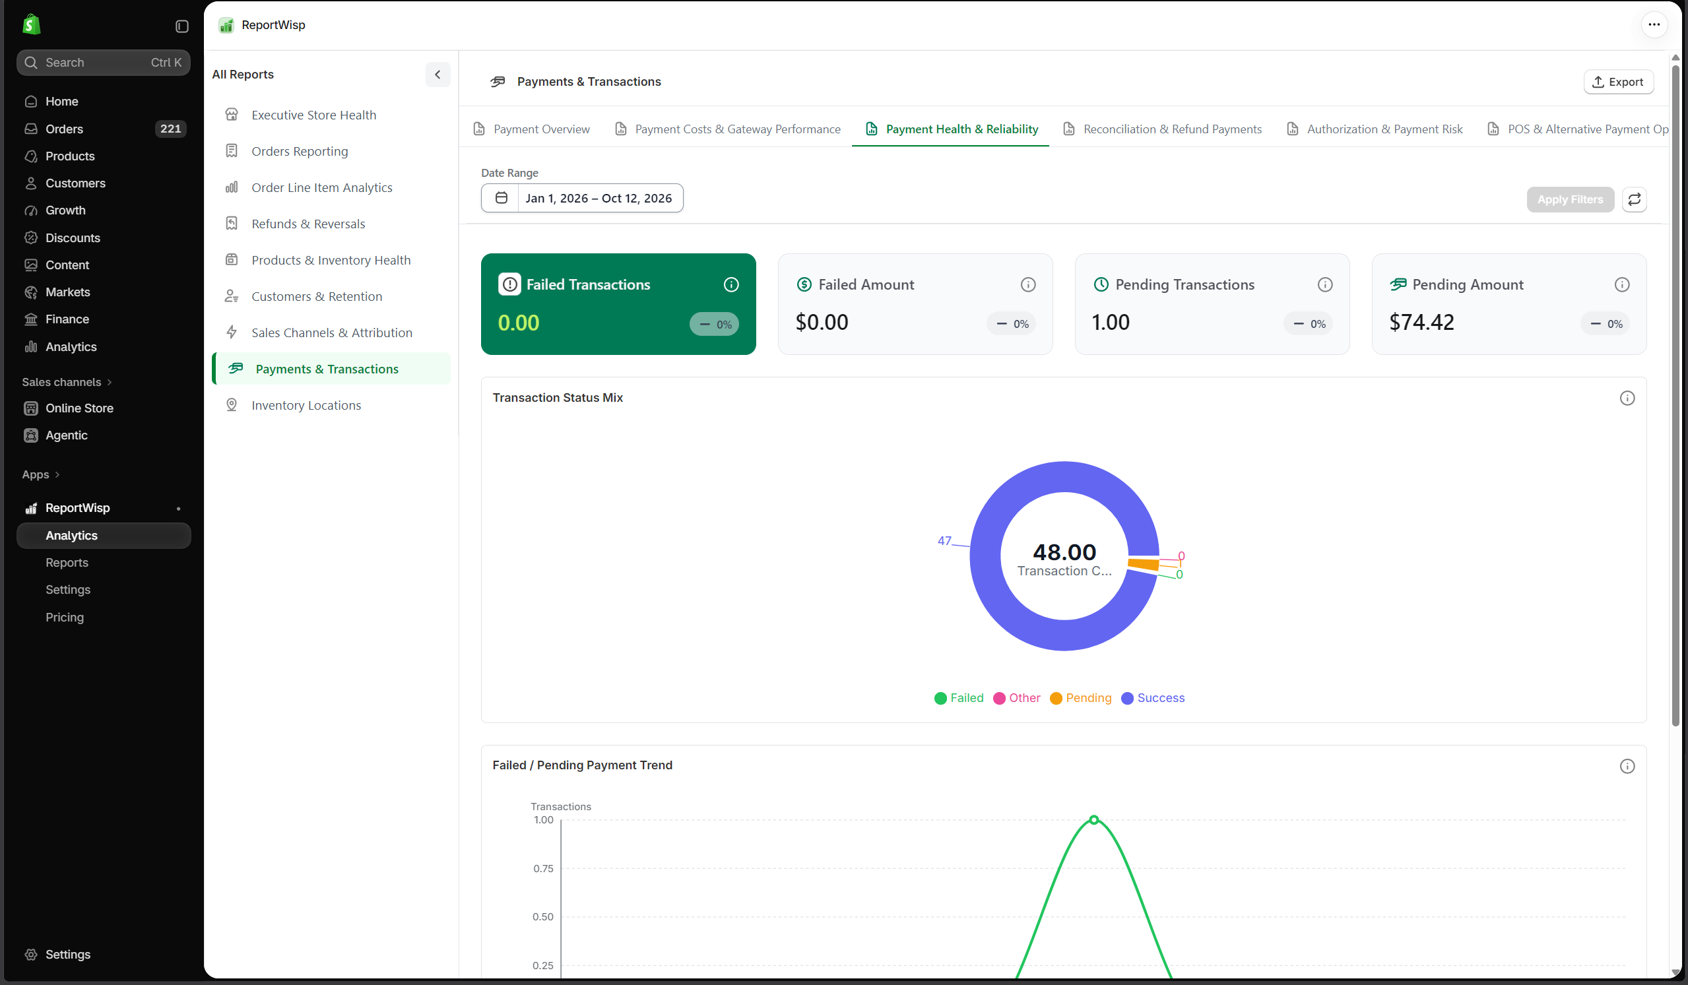The width and height of the screenshot is (1688, 985).
Task: Open Reconciliation & Refund Payments tab
Action: coord(1162,129)
